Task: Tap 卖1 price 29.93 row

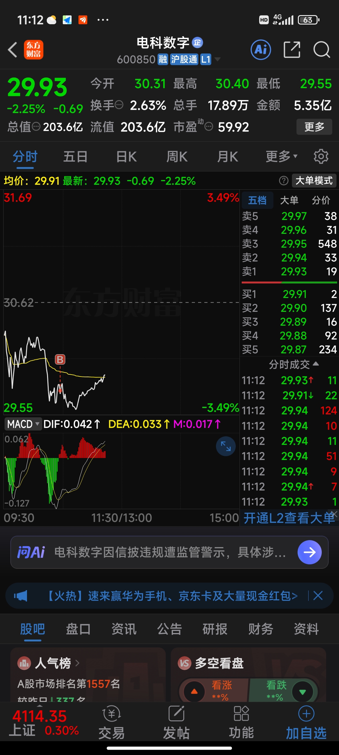Action: [289, 271]
